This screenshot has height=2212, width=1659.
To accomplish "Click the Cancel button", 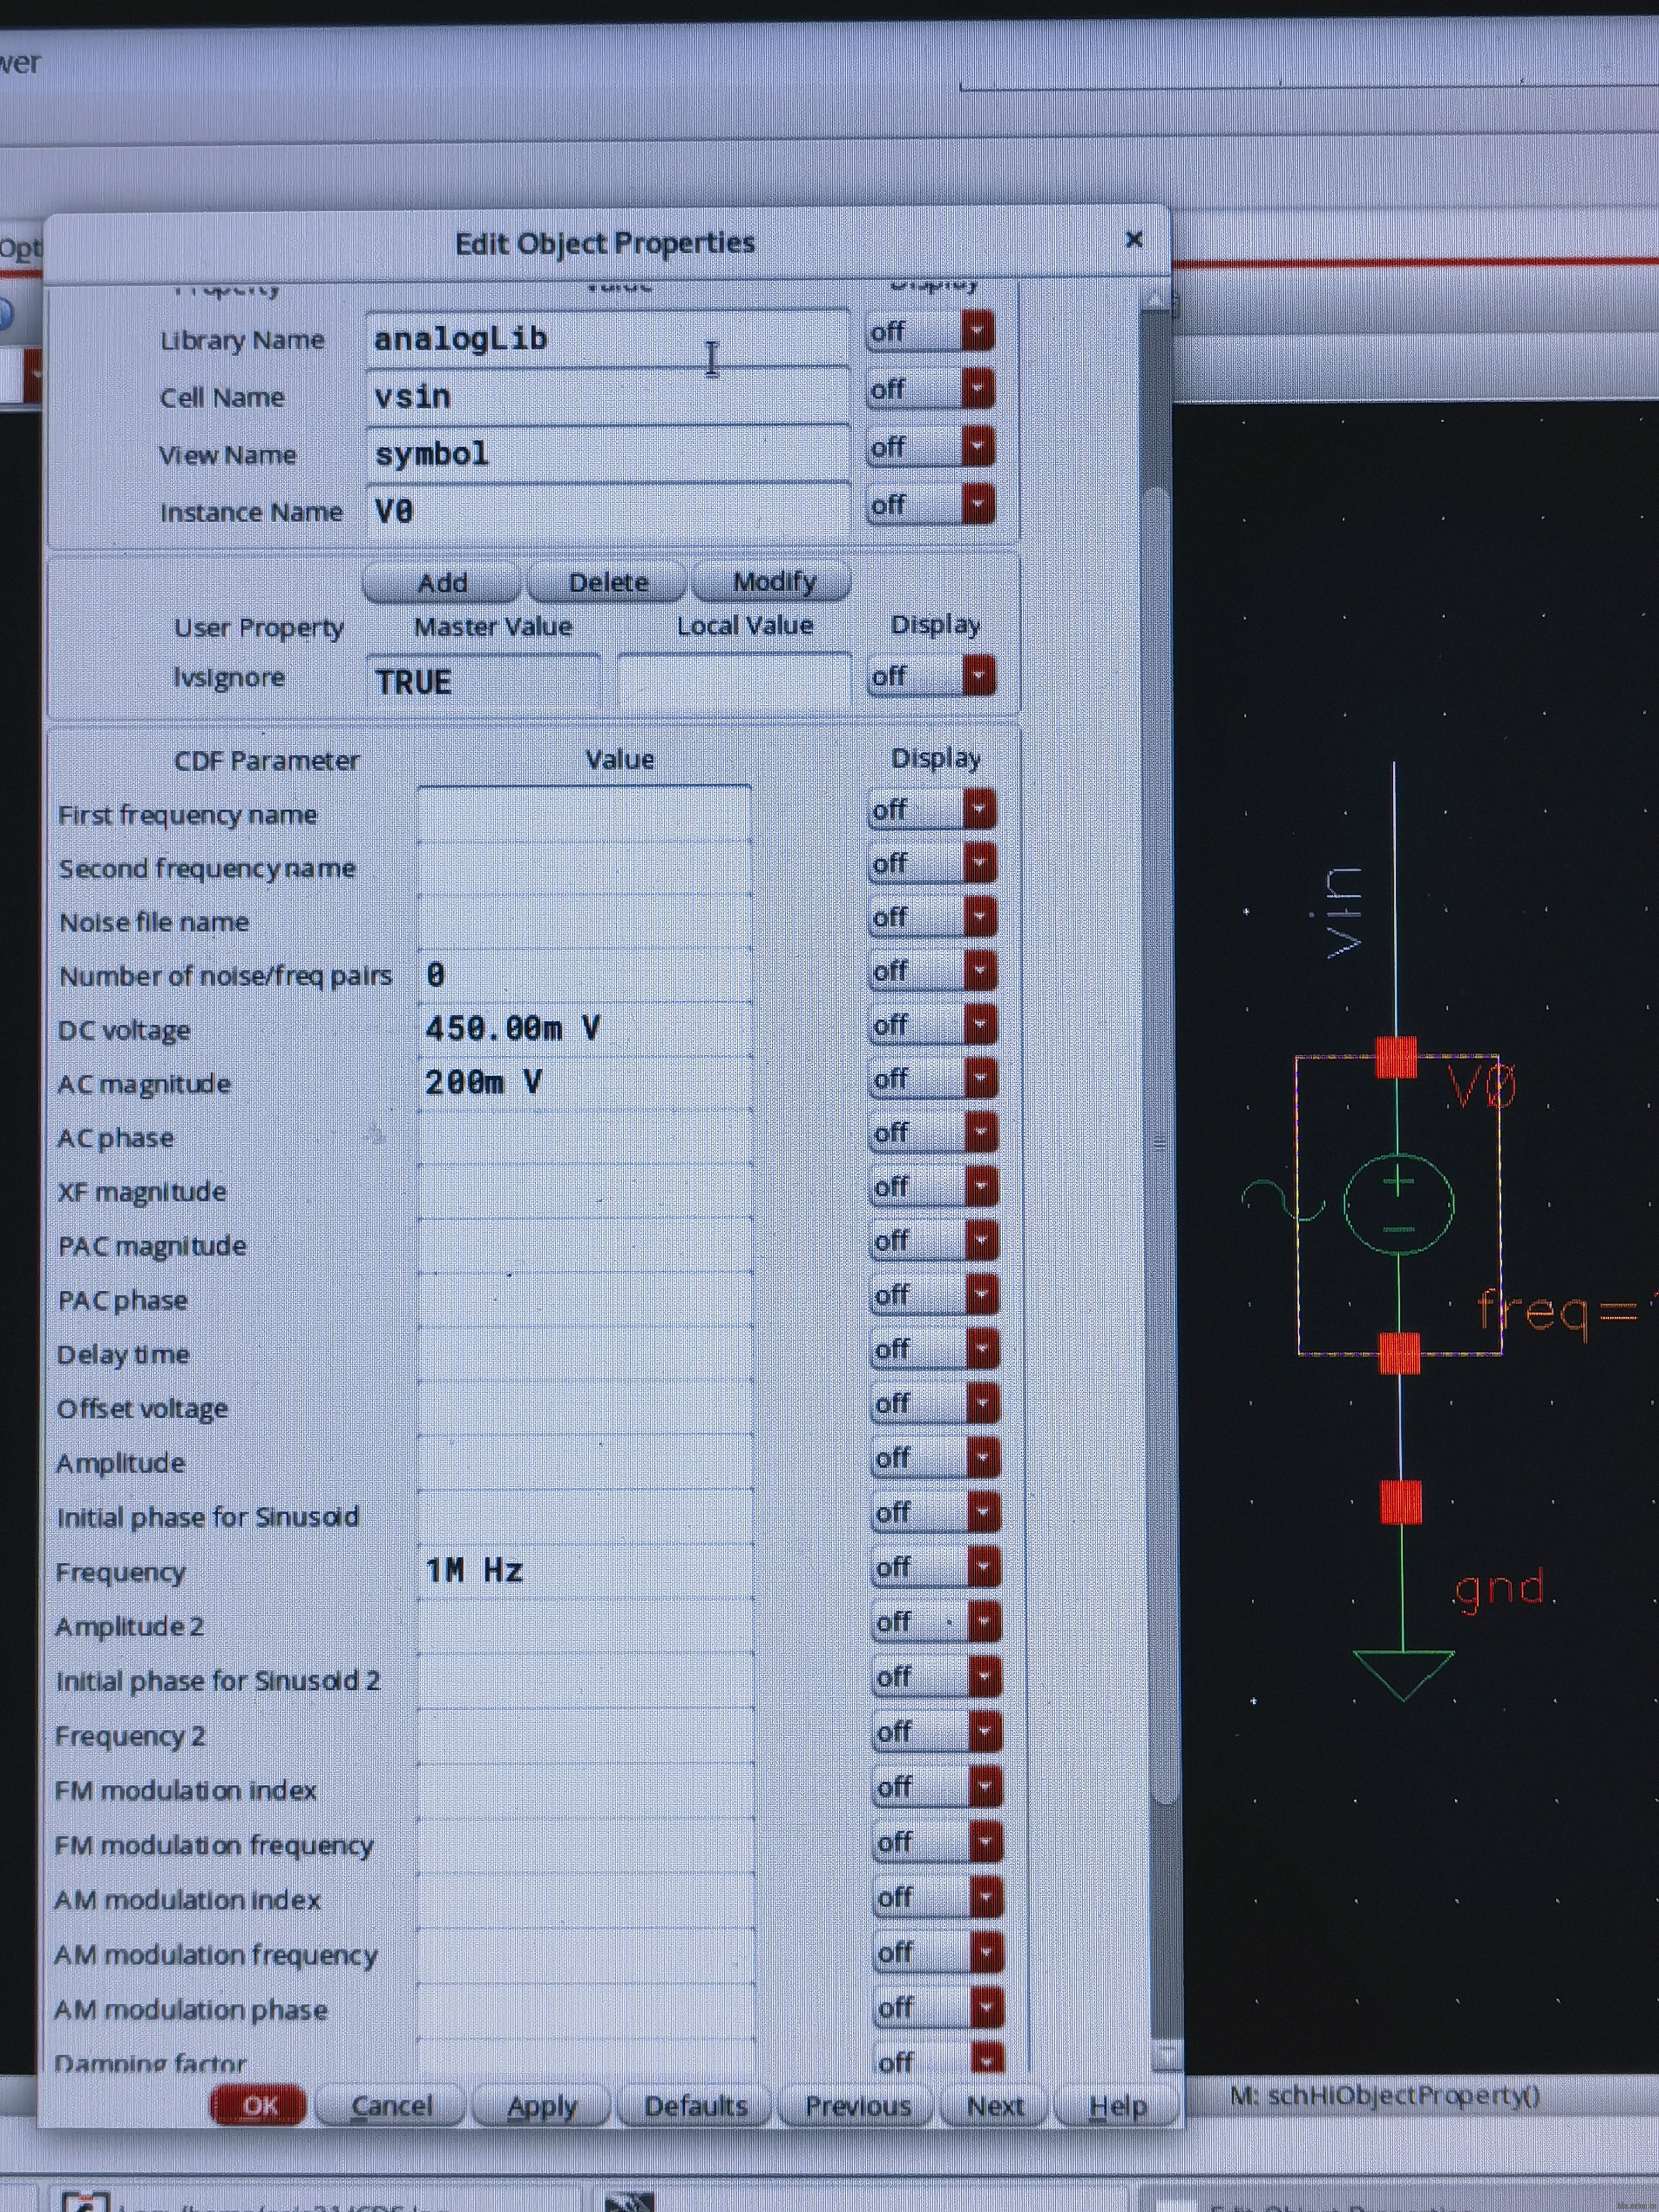I will click(x=391, y=2105).
